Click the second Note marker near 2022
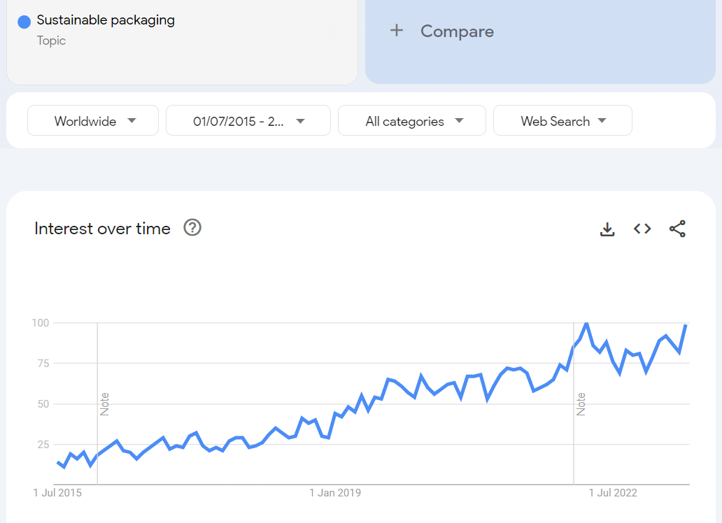 click(581, 403)
